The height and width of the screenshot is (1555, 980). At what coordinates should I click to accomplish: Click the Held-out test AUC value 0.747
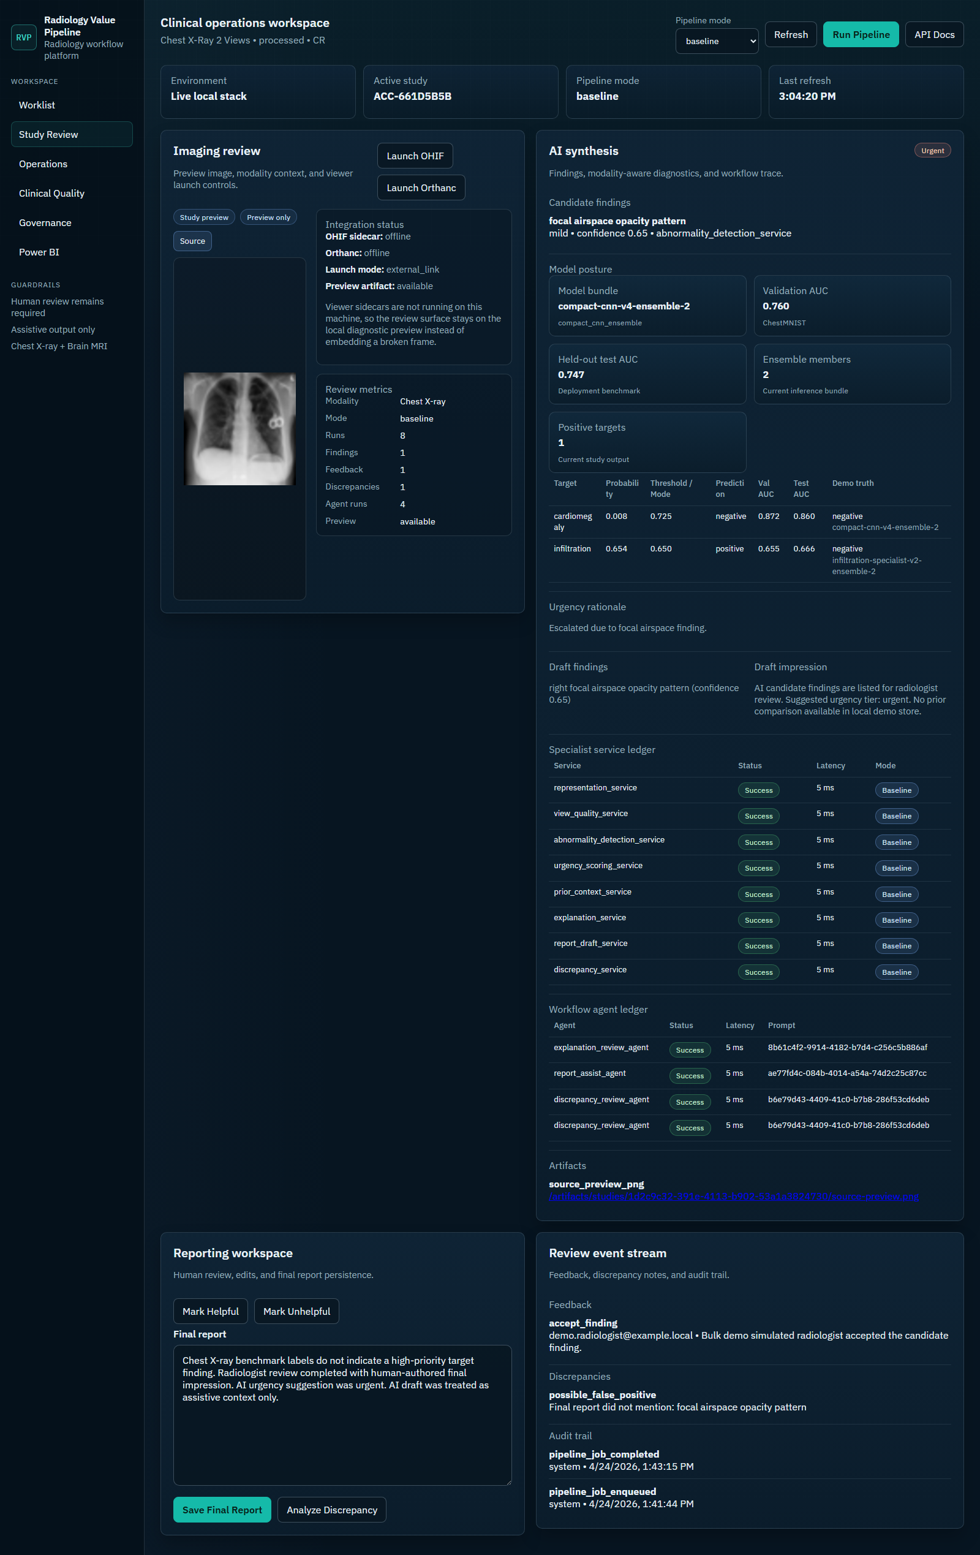[x=571, y=374]
